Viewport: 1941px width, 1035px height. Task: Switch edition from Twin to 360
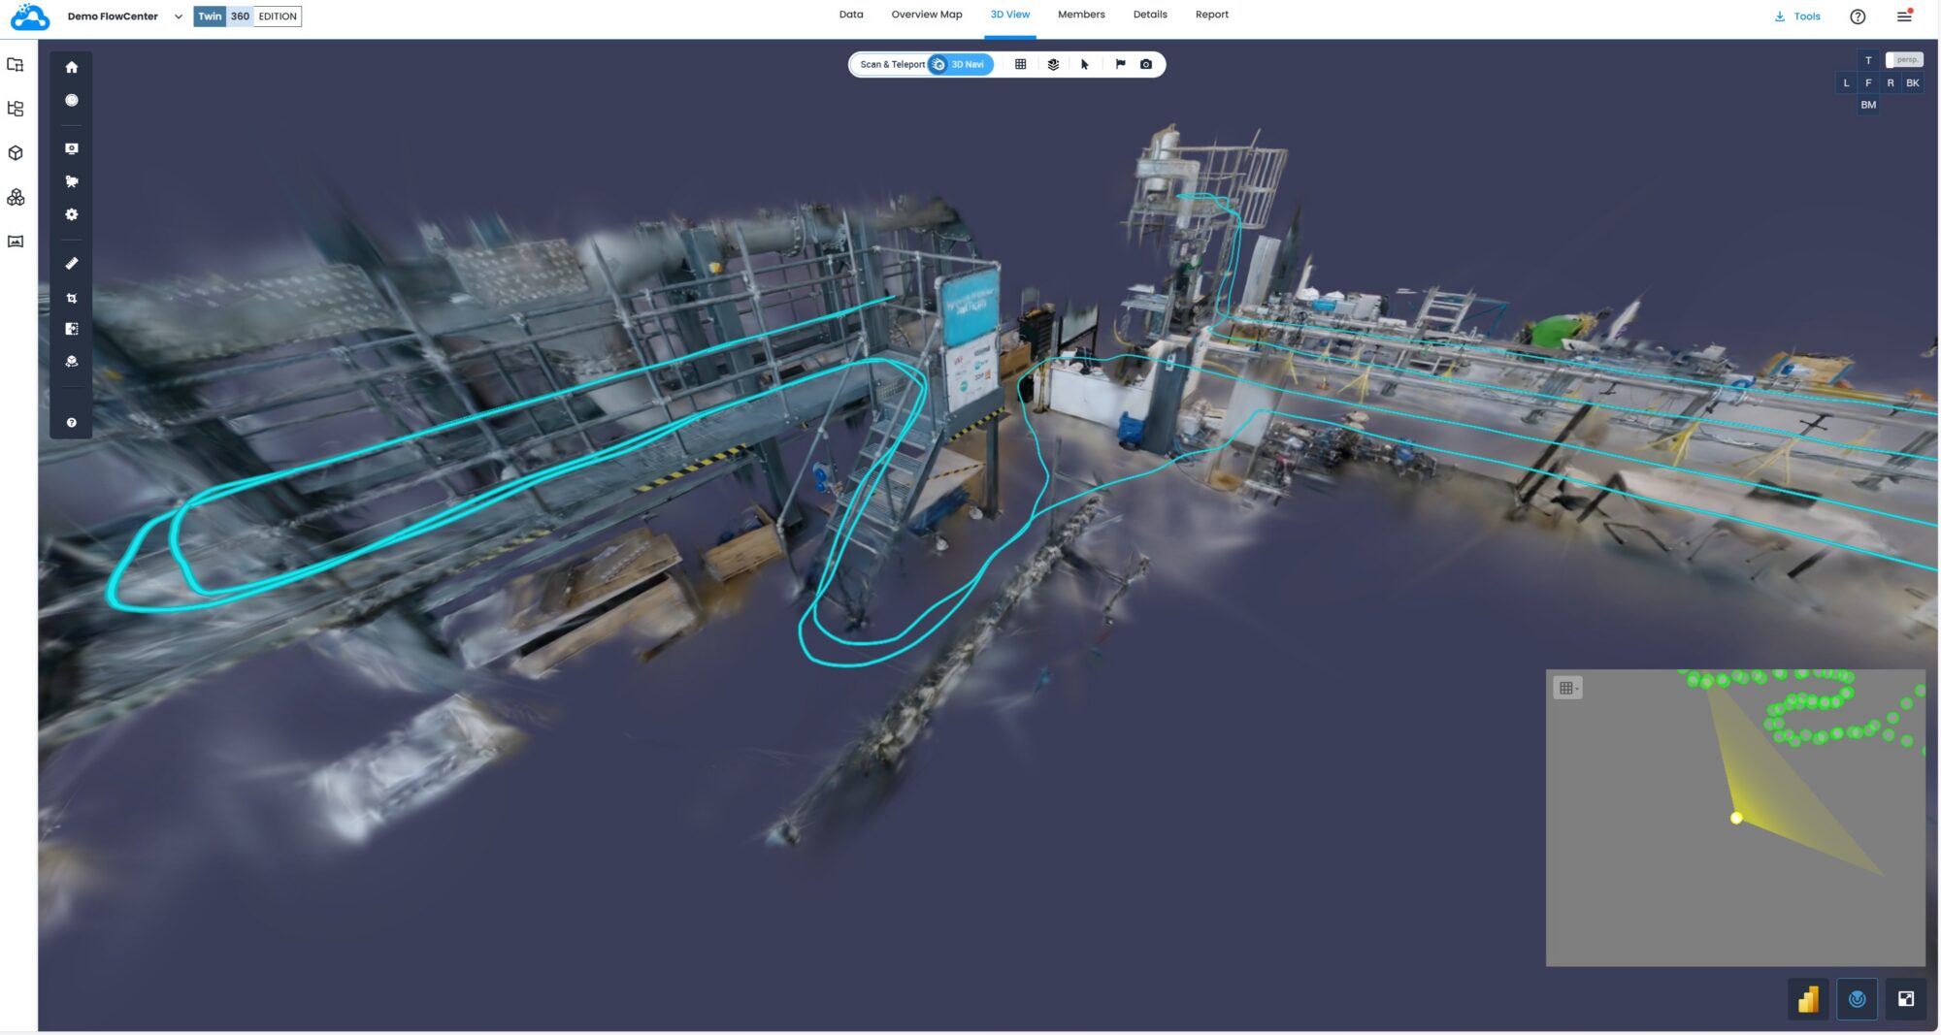pyautogui.click(x=240, y=16)
